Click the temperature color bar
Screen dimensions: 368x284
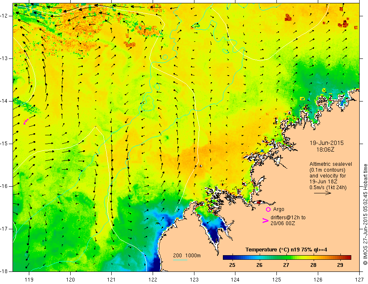click(x=287, y=258)
